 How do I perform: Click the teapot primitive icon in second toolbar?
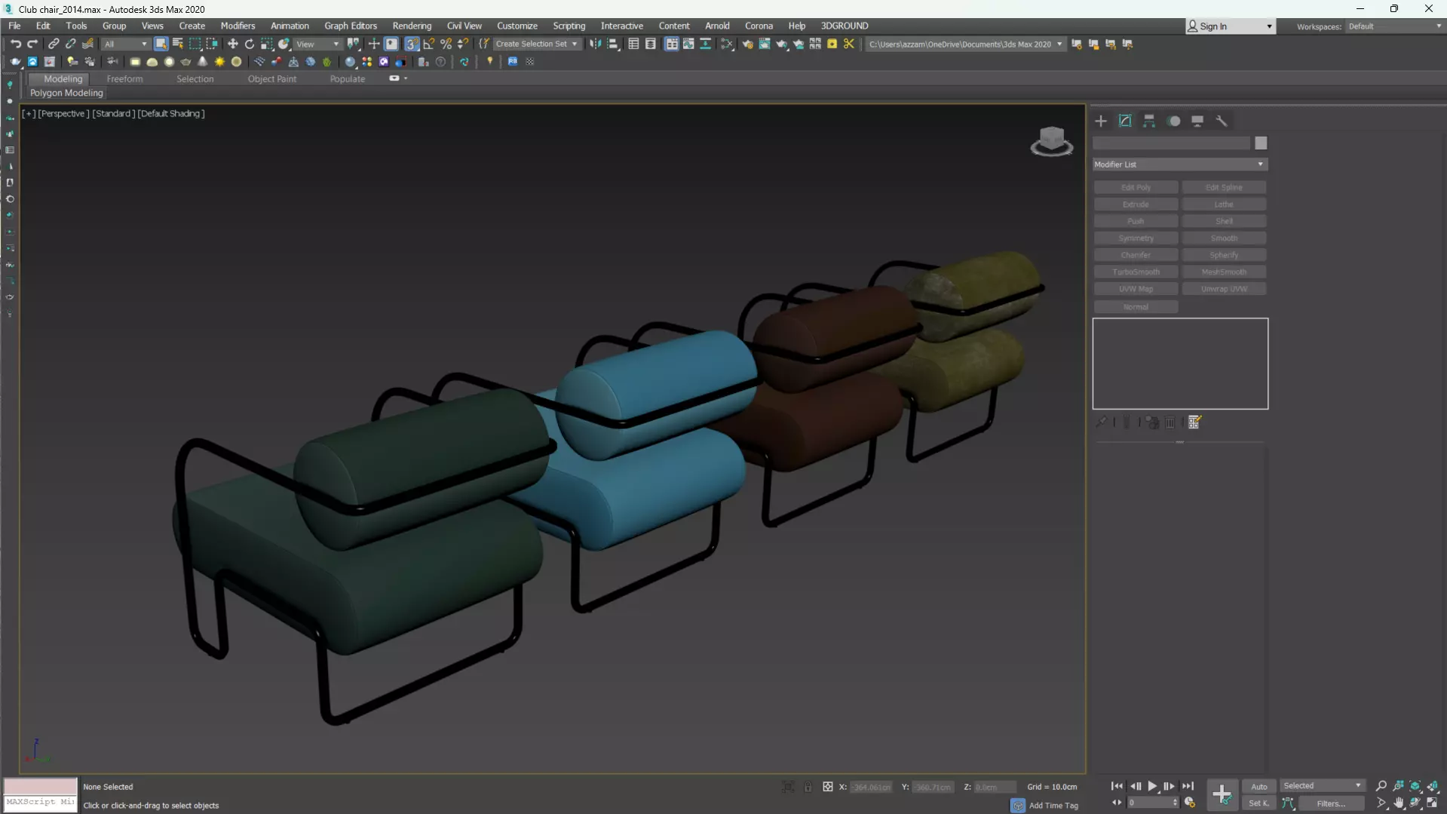185,62
